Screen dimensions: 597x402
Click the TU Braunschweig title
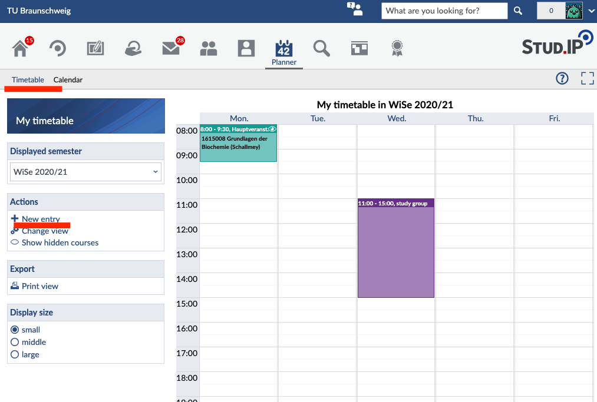click(x=39, y=11)
